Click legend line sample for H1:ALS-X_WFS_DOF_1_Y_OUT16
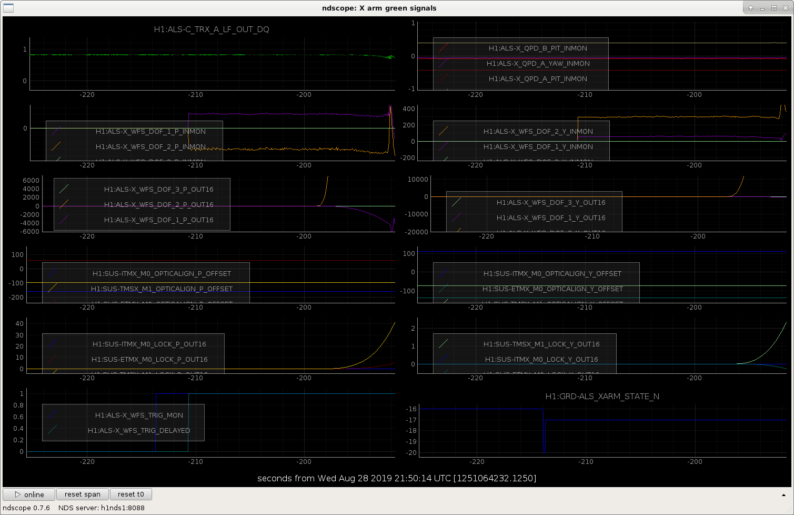Viewport: 794px width, 515px height. [457, 217]
